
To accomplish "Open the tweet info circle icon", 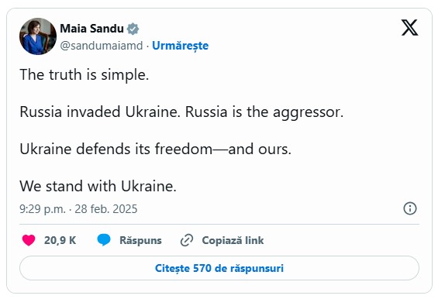I will pyautogui.click(x=410, y=208).
